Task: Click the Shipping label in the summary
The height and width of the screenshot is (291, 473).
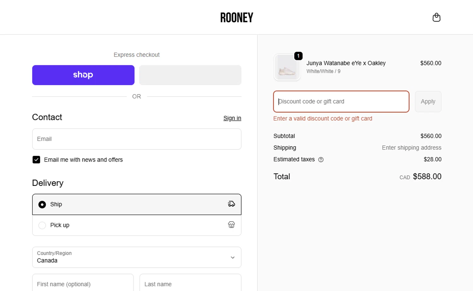Action: pos(285,148)
